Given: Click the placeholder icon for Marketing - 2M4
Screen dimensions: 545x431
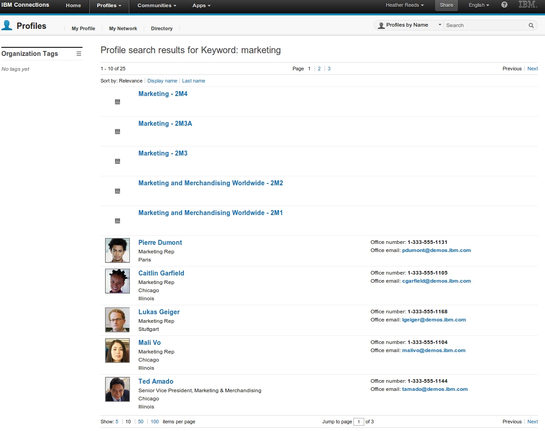Looking at the screenshot, I should click(x=117, y=101).
